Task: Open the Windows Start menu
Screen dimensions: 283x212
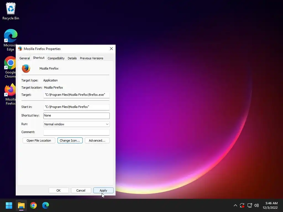Action: click(9, 205)
